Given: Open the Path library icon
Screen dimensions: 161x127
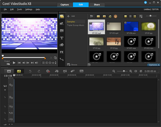Looking at the screenshot, I should 62,59.
